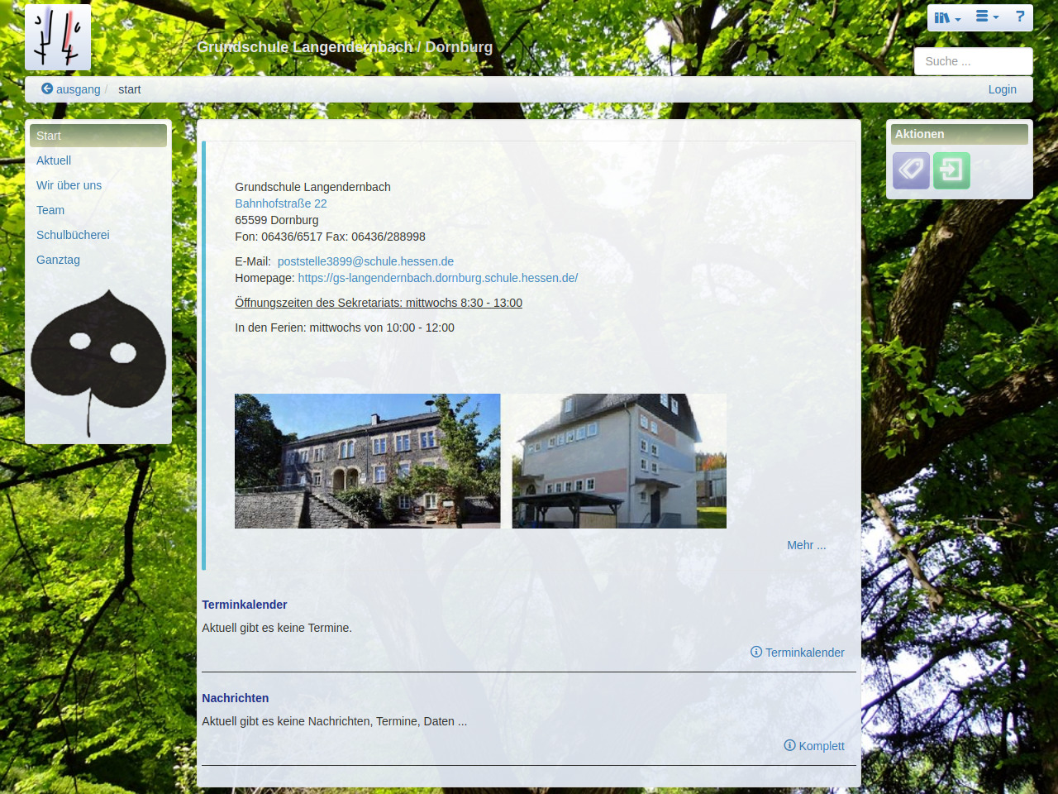Expand the list menu dropdown
Image resolution: width=1058 pixels, height=794 pixels.
click(x=987, y=17)
